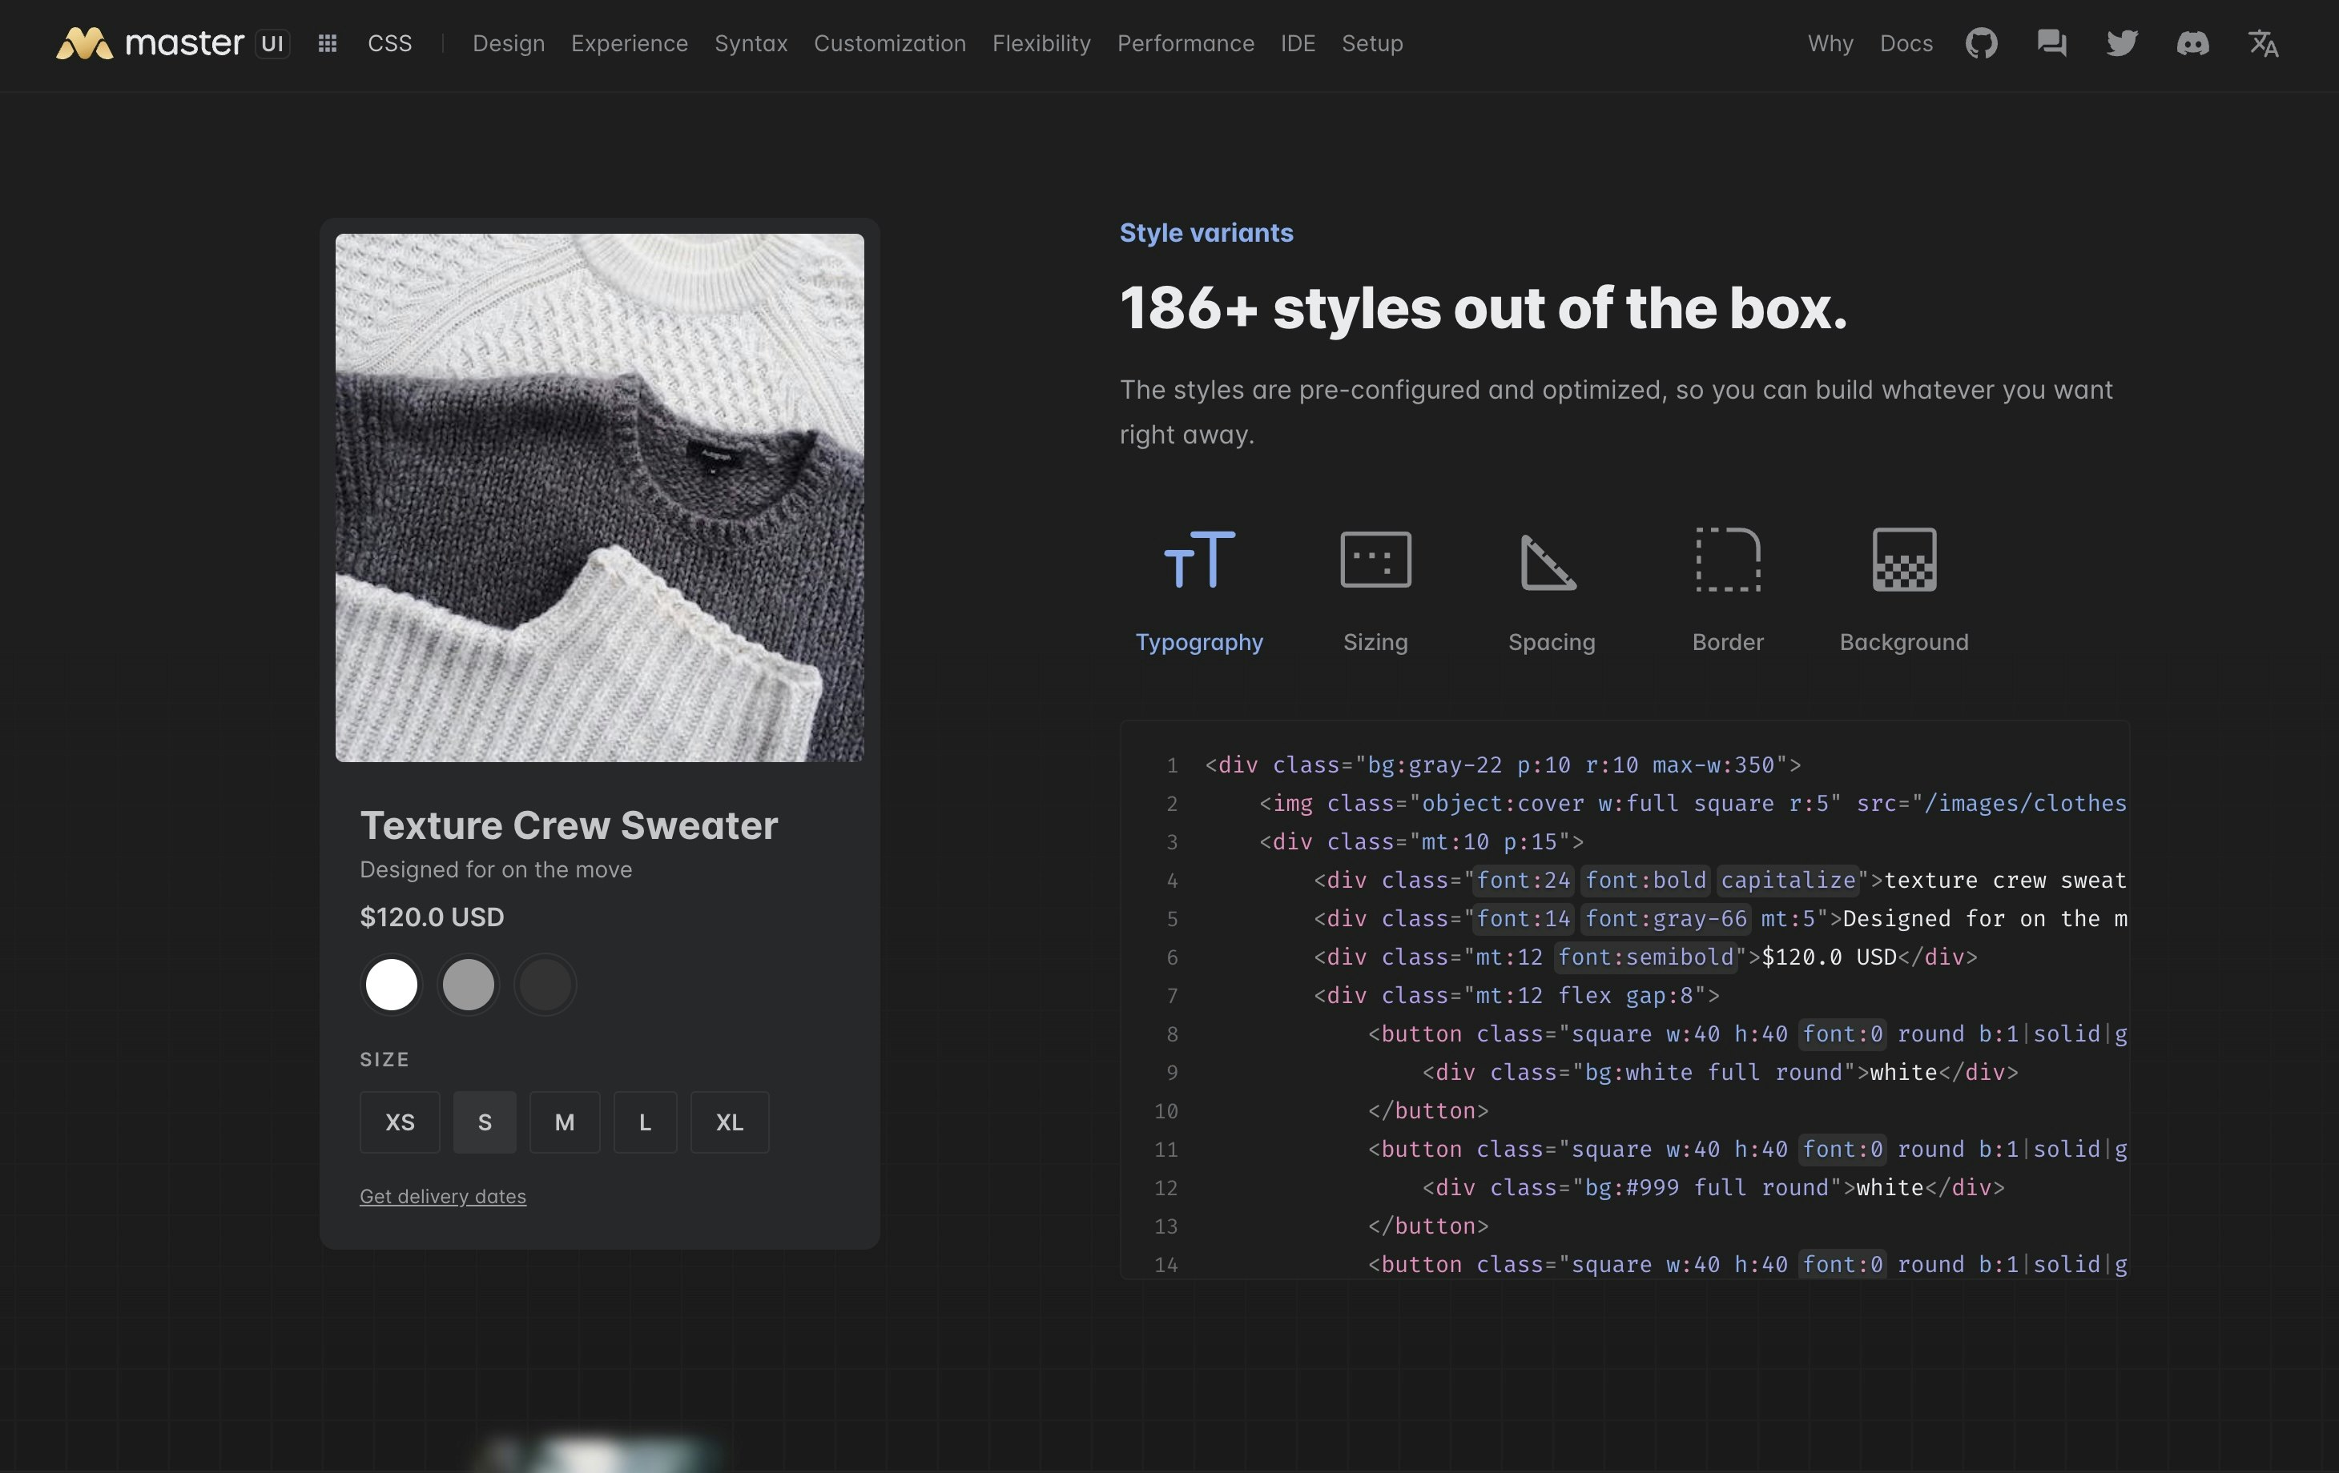Open the Twitter icon link
The image size is (2339, 1473).
coord(2123,44)
